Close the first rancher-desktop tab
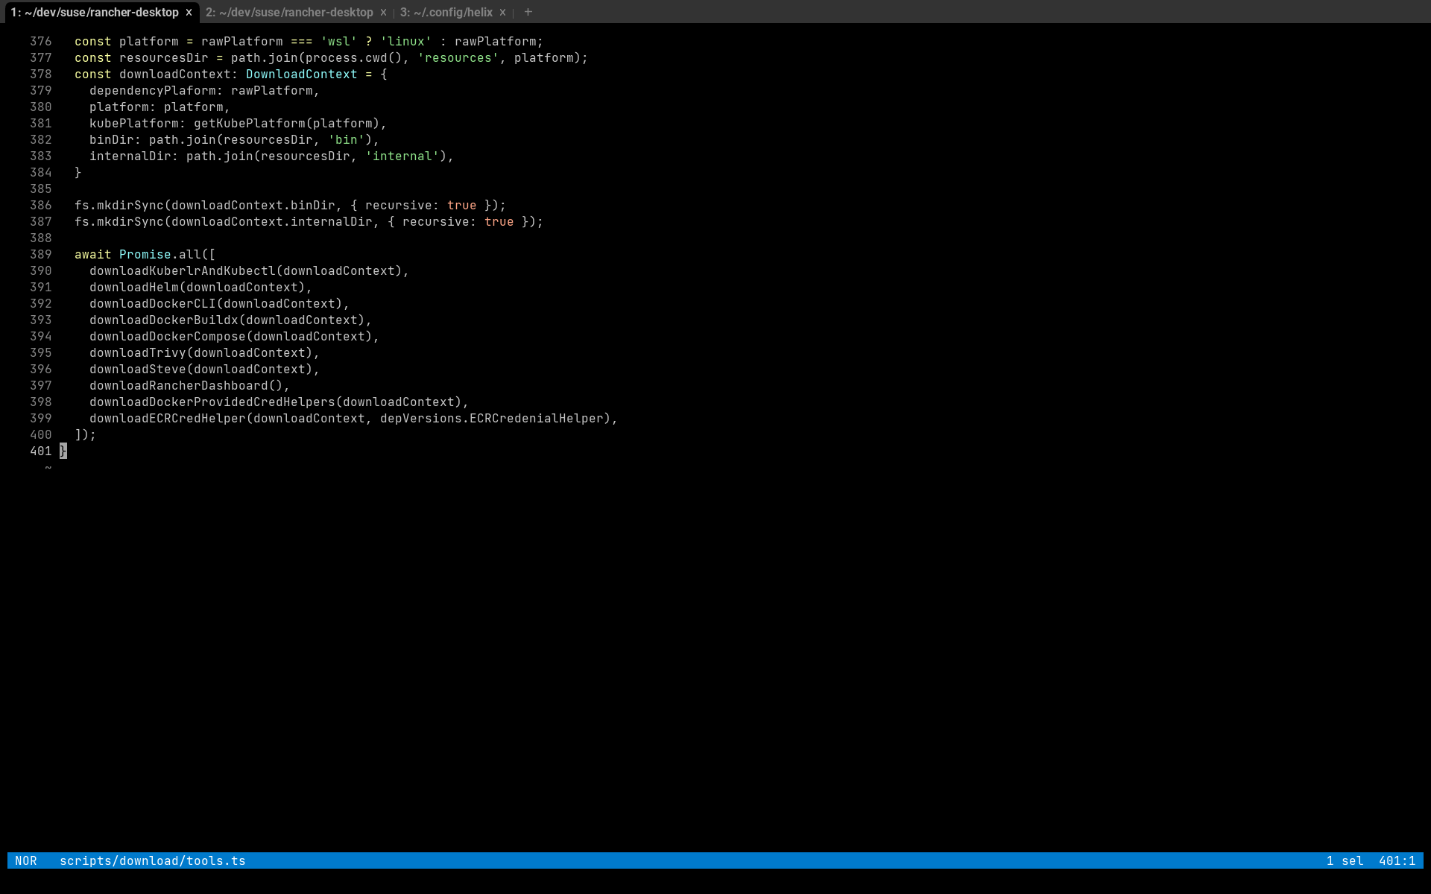This screenshot has width=1431, height=894. pyautogui.click(x=189, y=12)
